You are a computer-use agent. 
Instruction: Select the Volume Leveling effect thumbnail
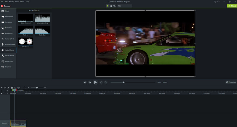(42, 19)
